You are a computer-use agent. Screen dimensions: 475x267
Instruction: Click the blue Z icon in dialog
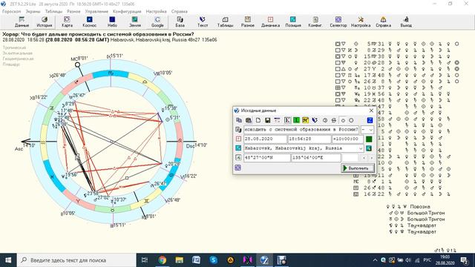coord(370,120)
